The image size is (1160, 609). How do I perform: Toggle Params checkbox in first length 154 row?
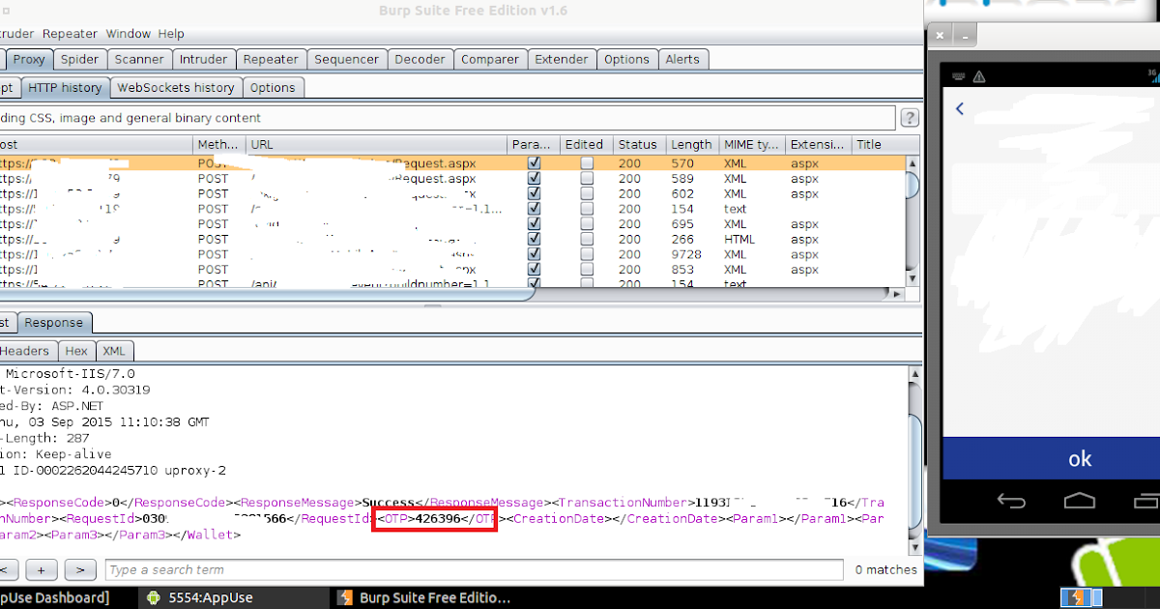pos(534,209)
